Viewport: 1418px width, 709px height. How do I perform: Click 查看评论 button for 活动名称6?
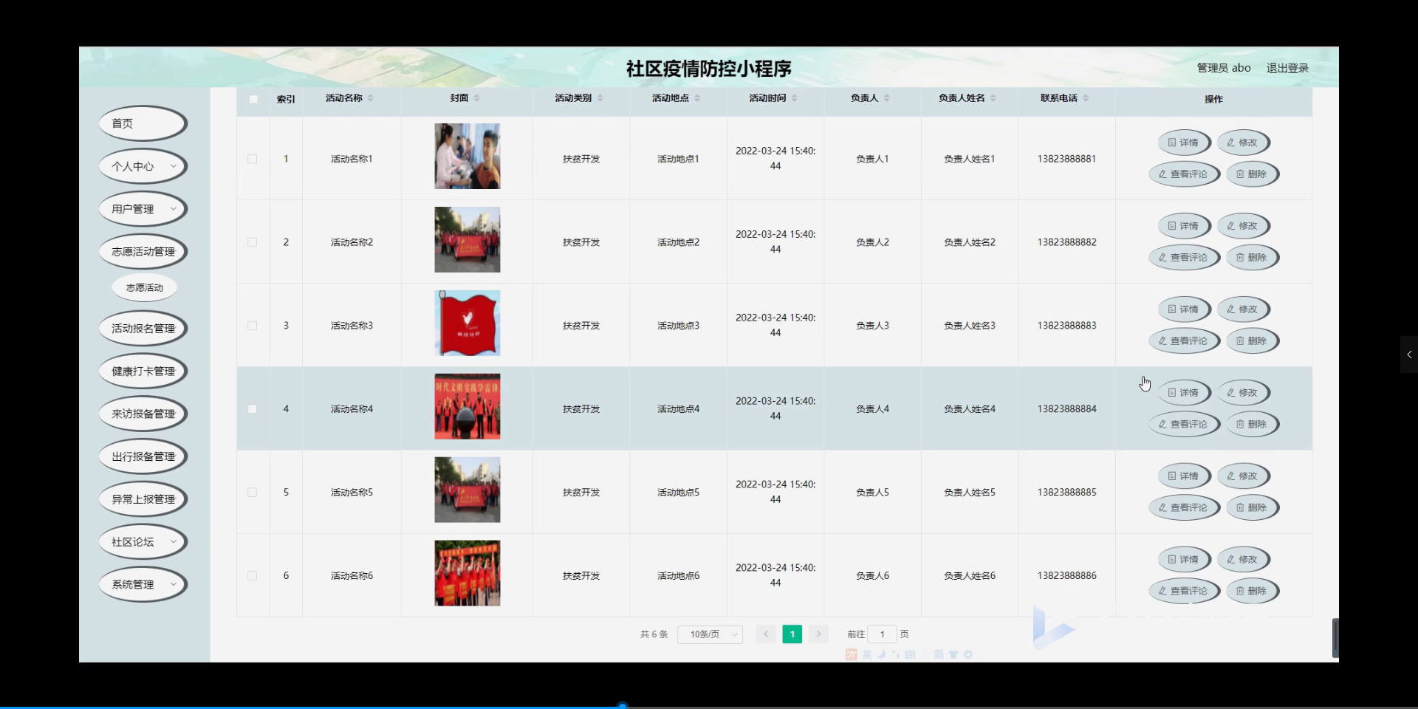tap(1184, 591)
